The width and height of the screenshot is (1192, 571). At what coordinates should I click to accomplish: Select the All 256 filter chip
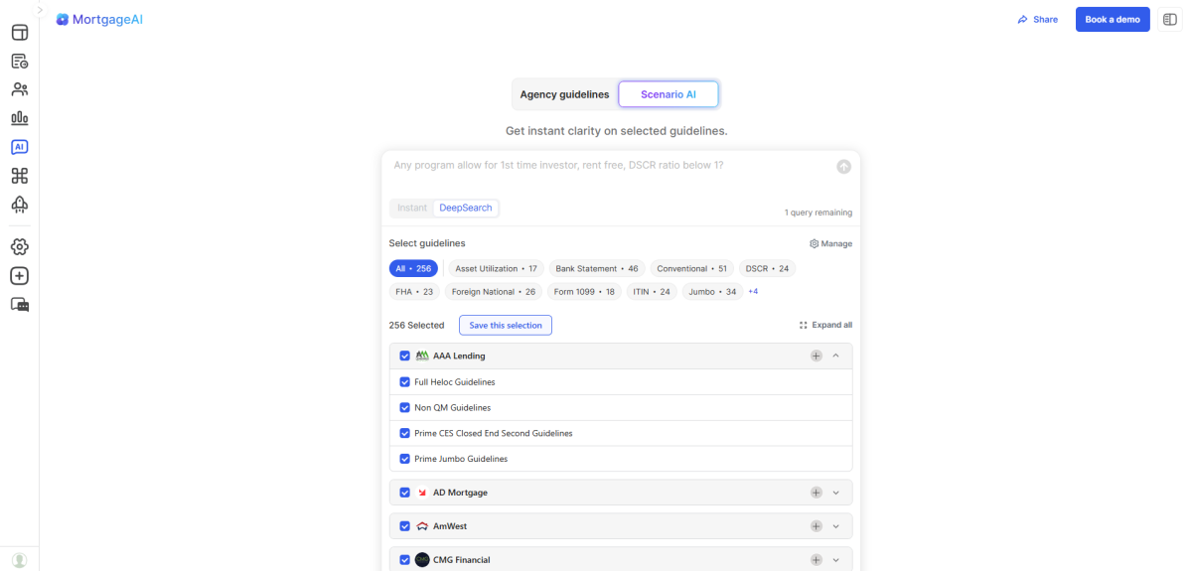pyautogui.click(x=413, y=268)
